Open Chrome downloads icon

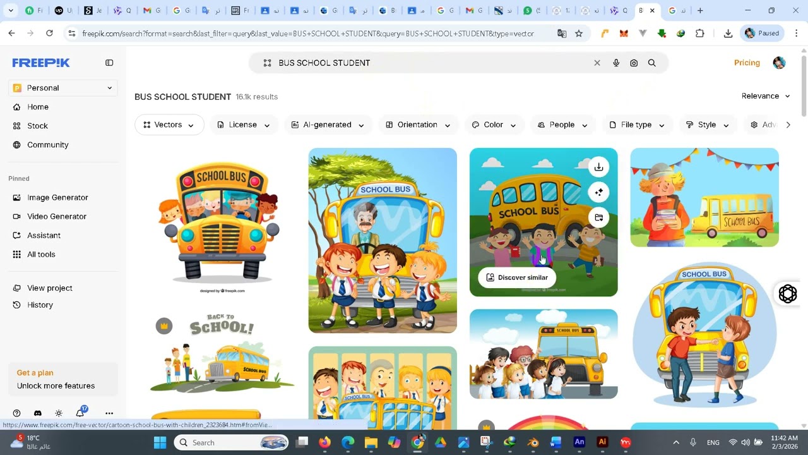(x=728, y=33)
